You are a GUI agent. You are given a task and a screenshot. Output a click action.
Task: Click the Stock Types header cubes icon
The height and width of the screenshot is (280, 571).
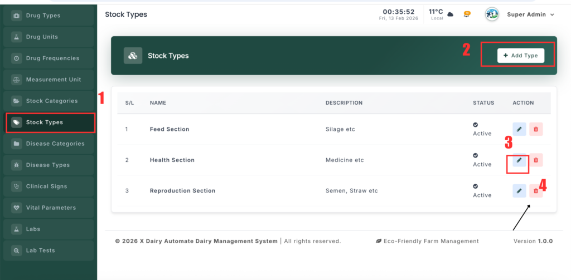click(133, 56)
